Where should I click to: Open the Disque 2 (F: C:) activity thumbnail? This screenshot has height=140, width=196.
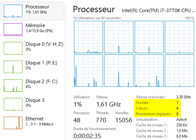(13, 86)
